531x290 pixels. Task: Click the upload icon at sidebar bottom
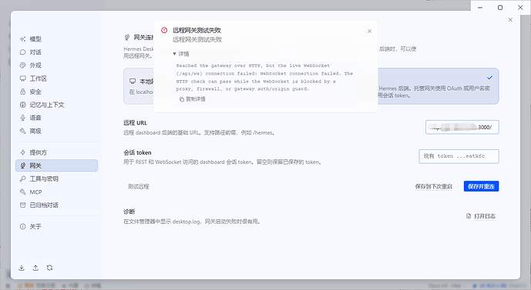click(x=35, y=268)
